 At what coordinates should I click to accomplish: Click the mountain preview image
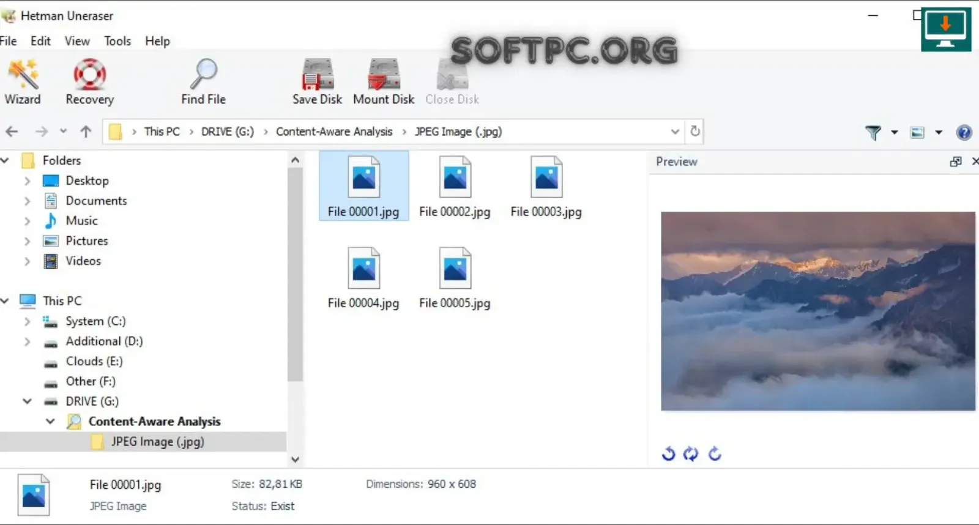[x=818, y=311]
